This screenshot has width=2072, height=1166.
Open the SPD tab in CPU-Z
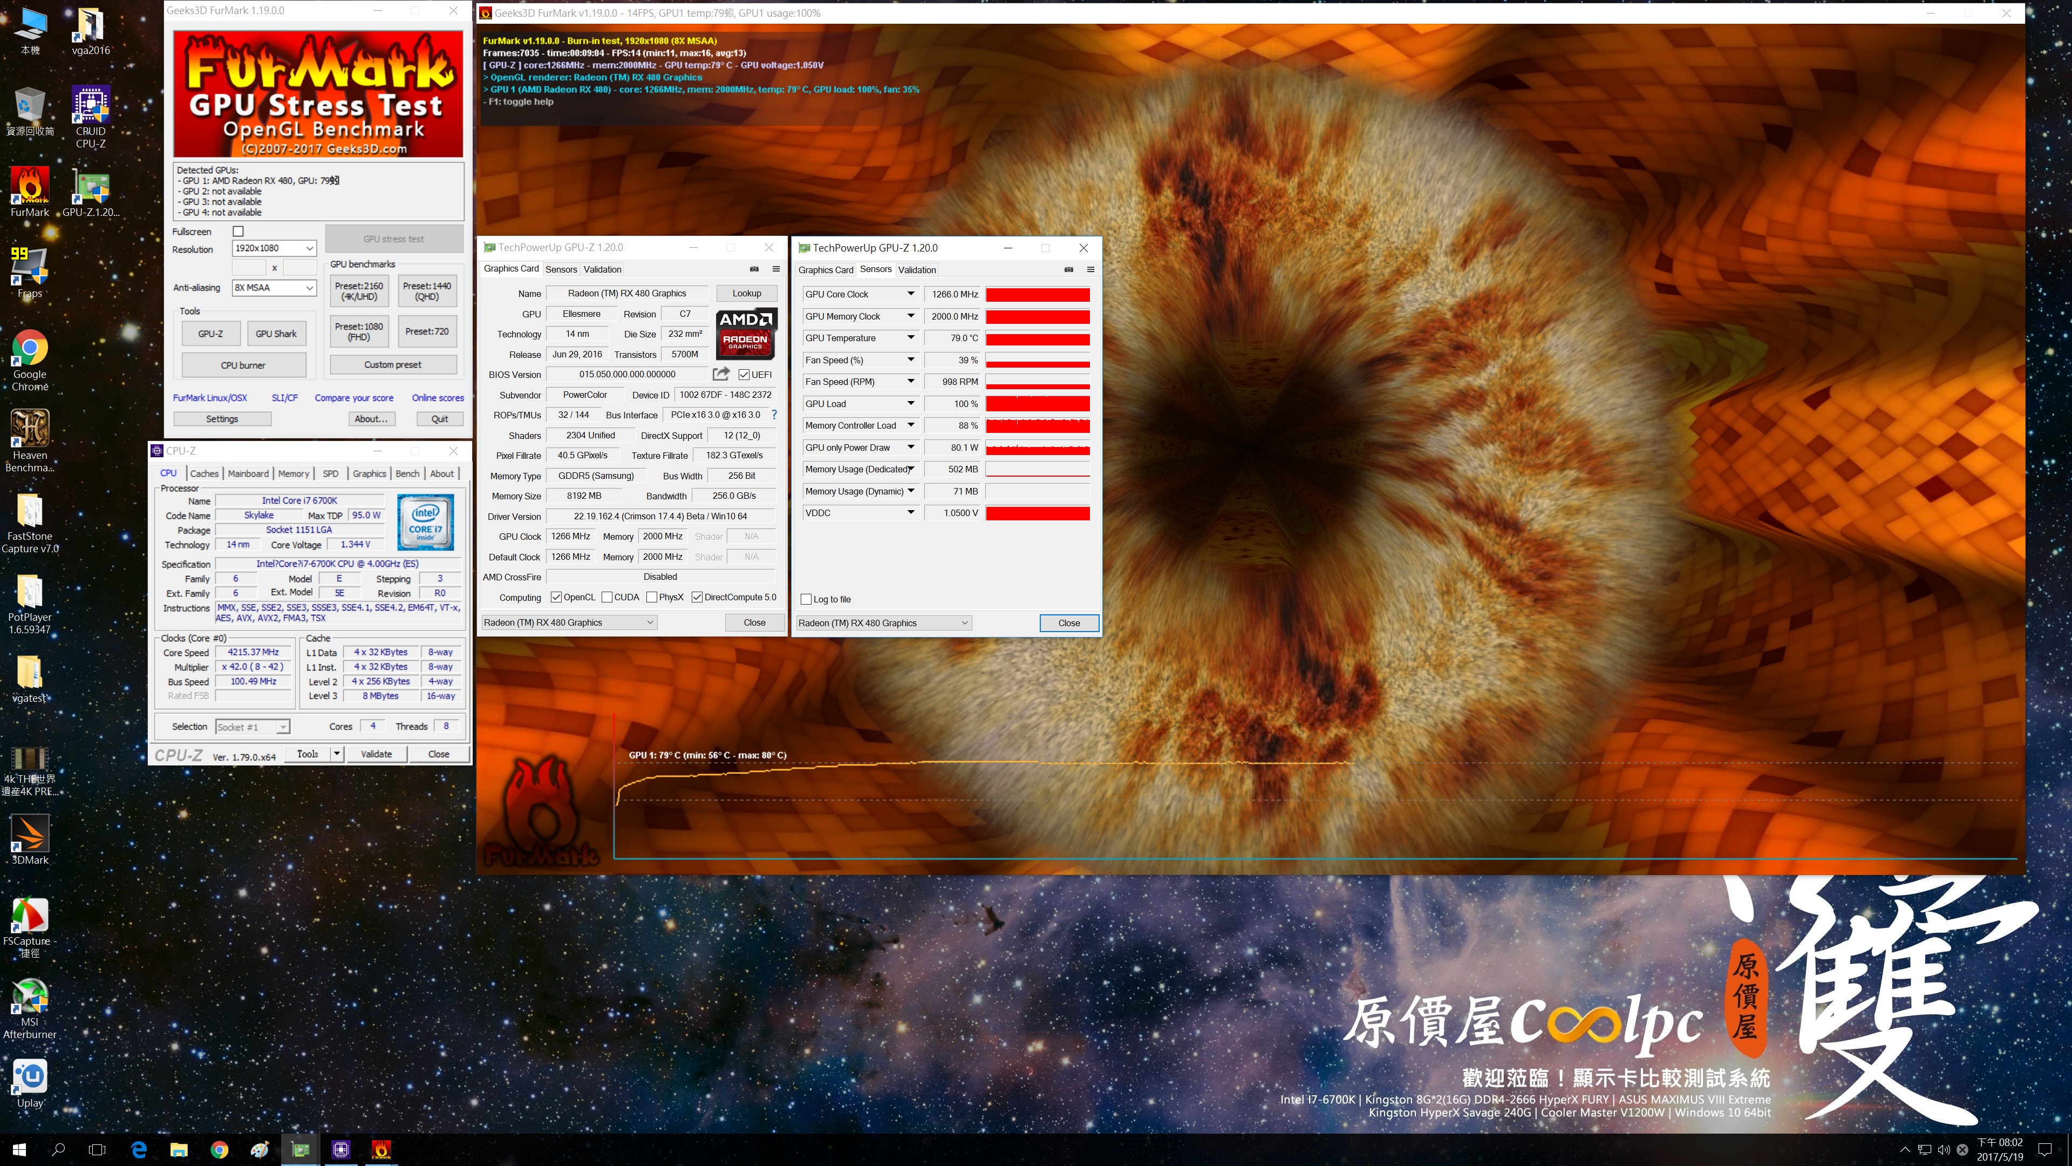[331, 473]
